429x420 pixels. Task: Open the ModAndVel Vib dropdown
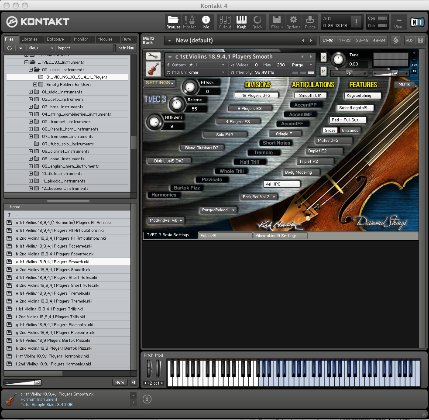pyautogui.click(x=166, y=220)
